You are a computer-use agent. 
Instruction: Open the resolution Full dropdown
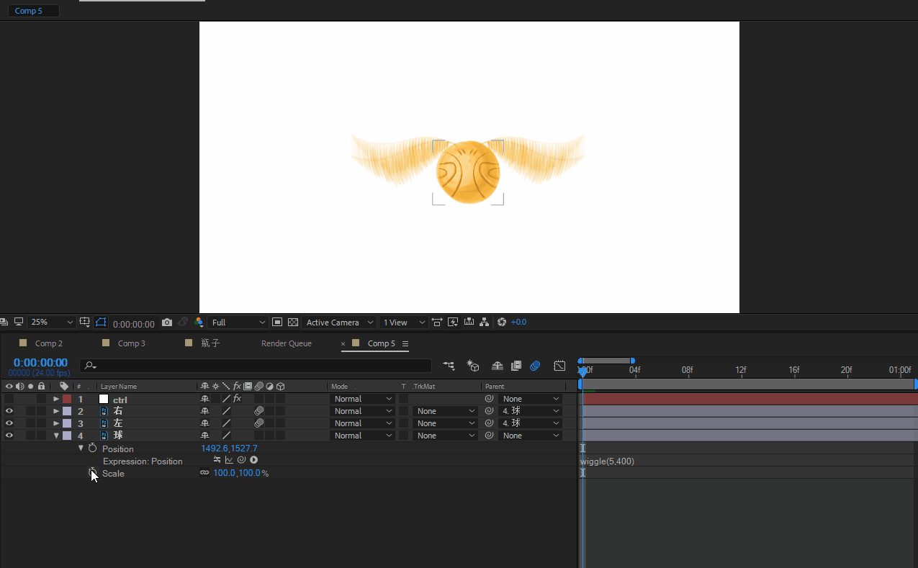[238, 323]
